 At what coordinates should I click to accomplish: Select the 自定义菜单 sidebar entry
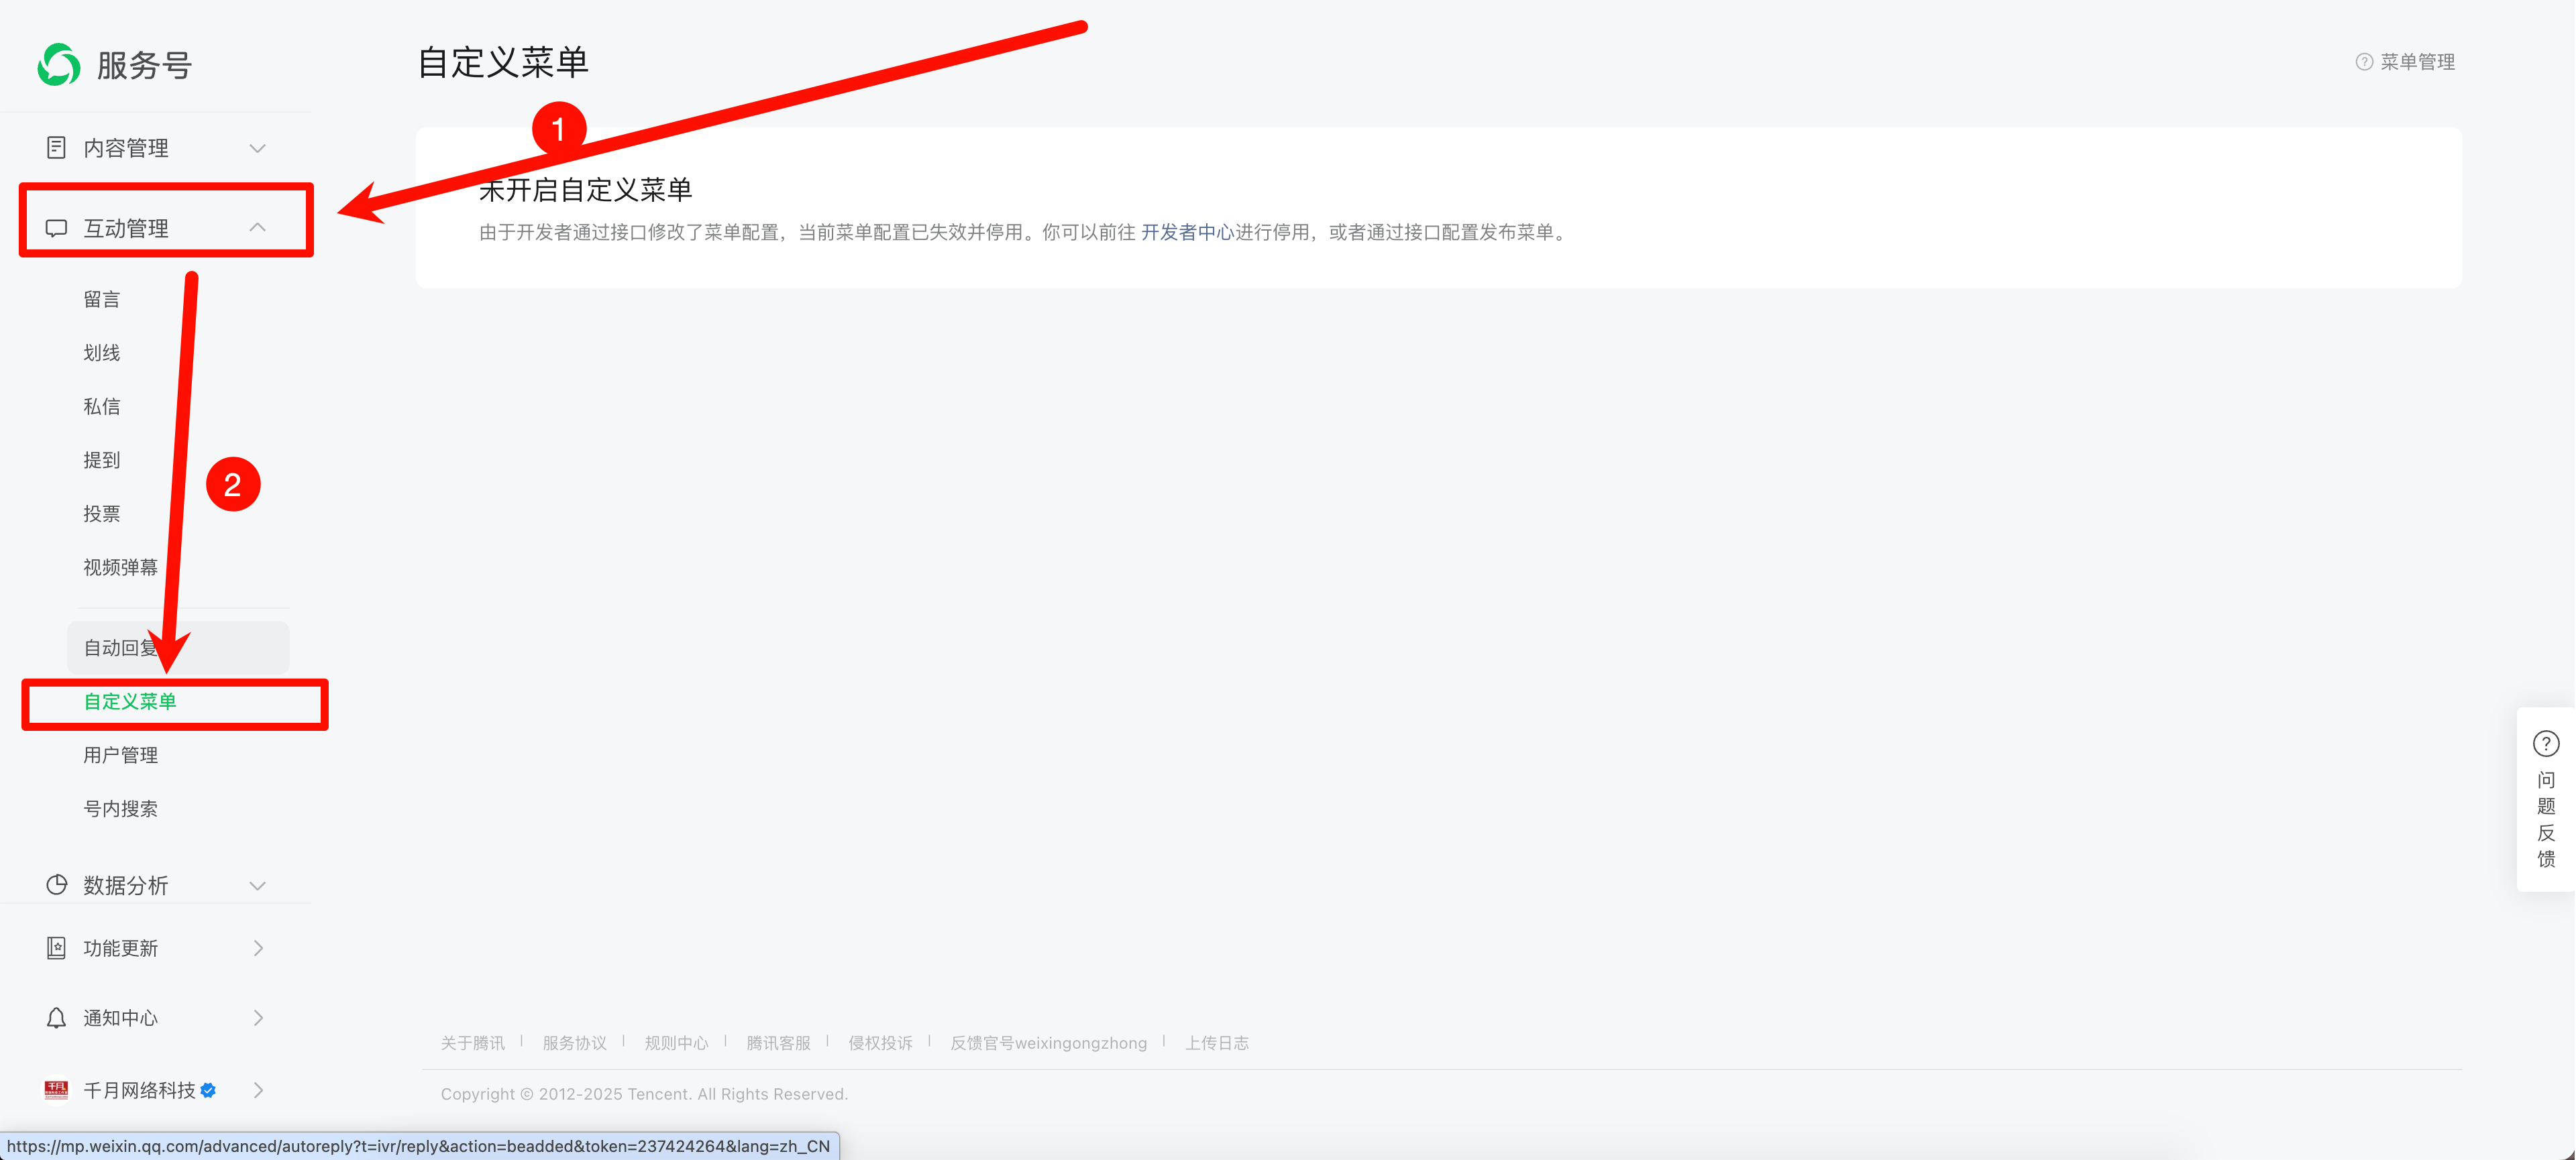tap(130, 701)
